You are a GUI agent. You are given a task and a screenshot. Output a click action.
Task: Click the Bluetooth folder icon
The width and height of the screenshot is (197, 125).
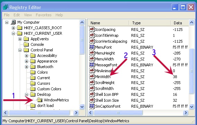(33, 67)
